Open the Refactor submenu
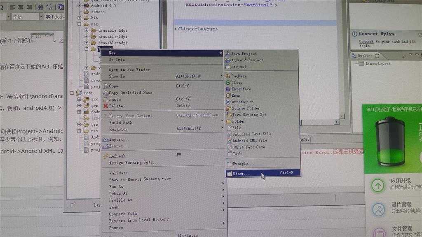 (163, 129)
